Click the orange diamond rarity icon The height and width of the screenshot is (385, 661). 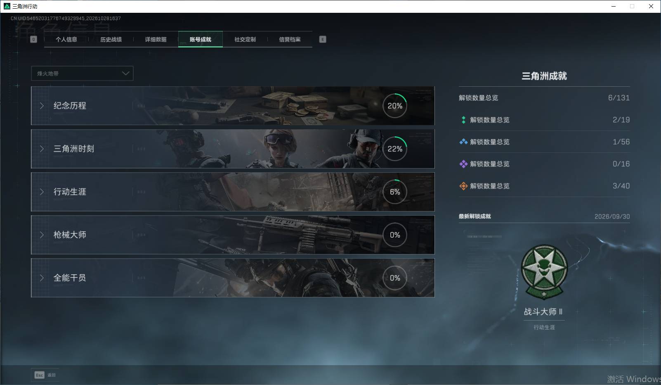(x=463, y=186)
